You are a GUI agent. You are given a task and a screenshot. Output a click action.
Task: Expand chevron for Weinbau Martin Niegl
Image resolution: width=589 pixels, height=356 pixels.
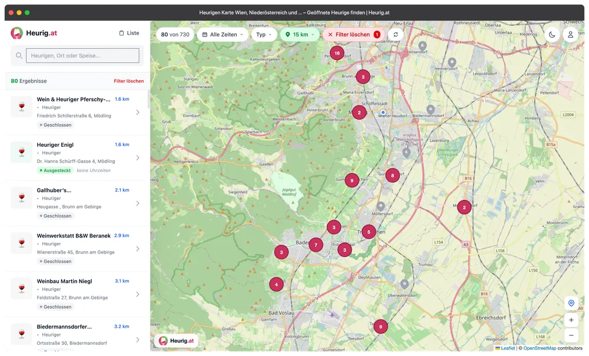(x=137, y=294)
